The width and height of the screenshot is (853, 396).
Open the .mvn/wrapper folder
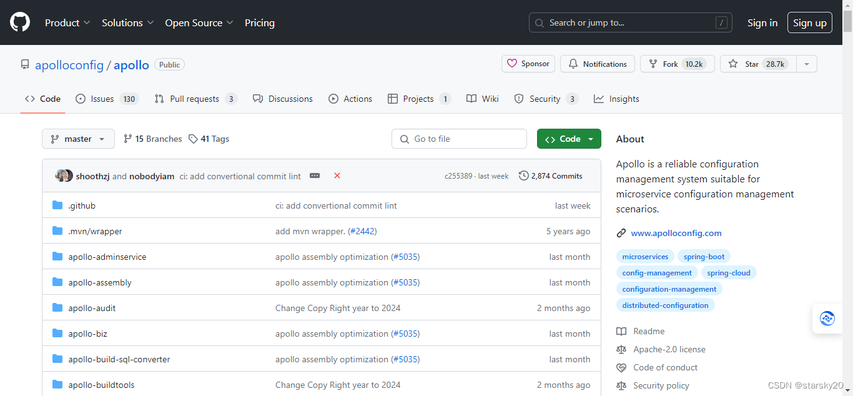pos(95,231)
